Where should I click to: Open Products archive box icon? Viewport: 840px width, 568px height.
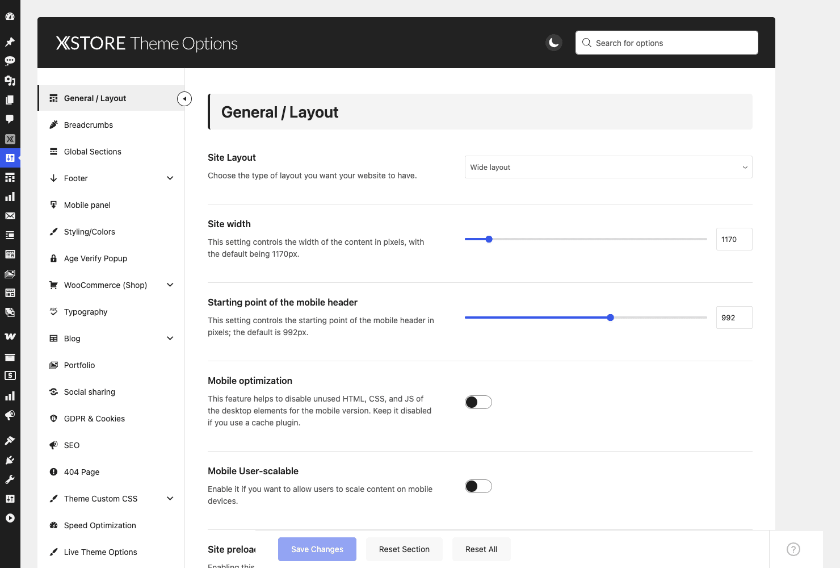[10, 357]
